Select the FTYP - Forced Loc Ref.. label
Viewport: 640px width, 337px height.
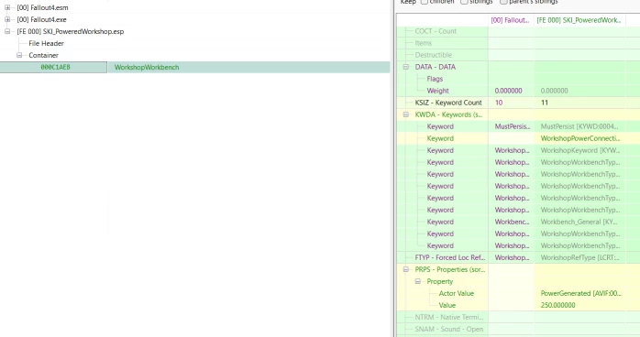click(450, 257)
